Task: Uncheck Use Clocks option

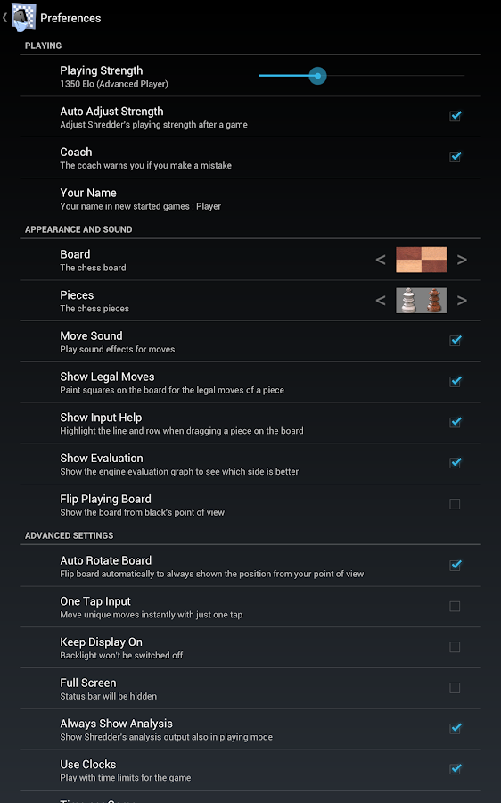Action: coord(455,769)
